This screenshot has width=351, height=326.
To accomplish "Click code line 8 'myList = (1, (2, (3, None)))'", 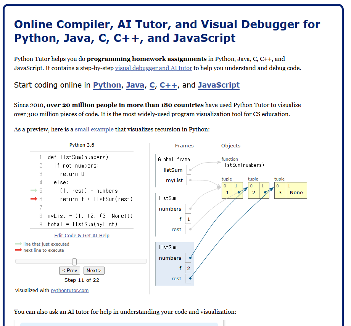I will point(90,216).
